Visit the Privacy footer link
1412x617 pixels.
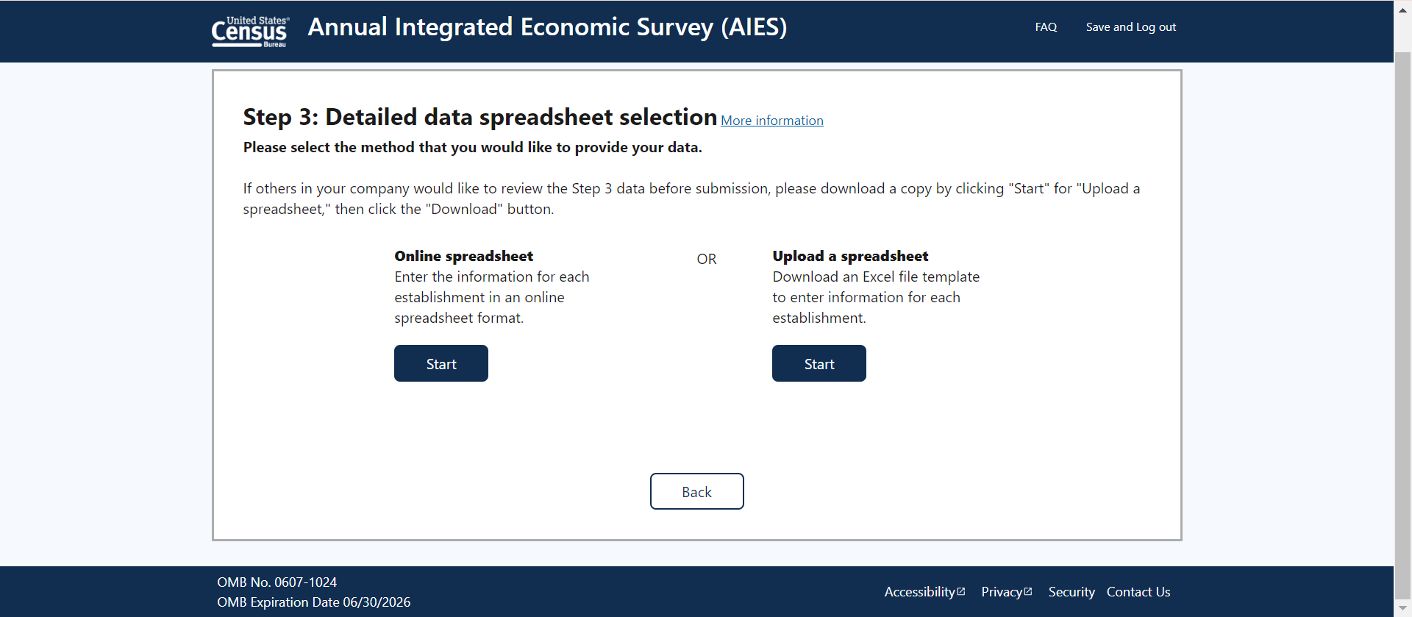tap(1002, 592)
